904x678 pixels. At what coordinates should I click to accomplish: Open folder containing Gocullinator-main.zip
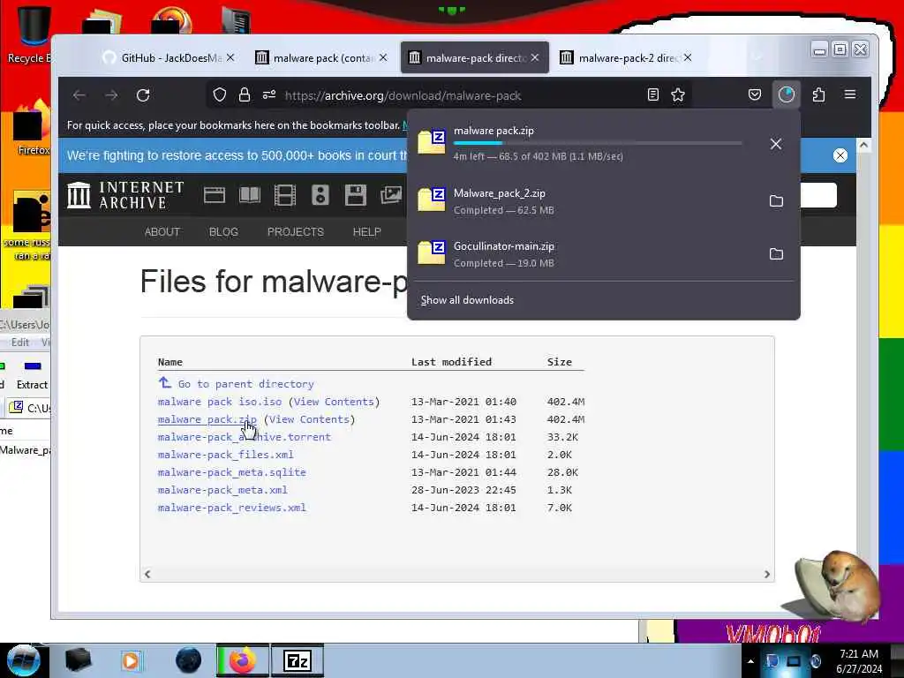tap(776, 253)
